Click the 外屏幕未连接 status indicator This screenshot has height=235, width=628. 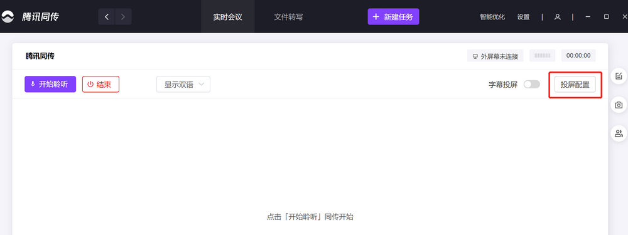tap(495, 56)
